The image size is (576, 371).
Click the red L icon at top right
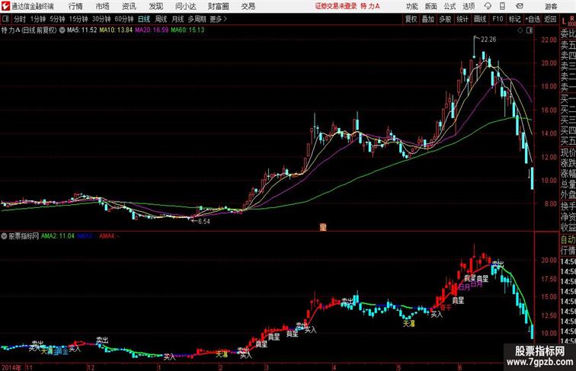tap(564, 21)
